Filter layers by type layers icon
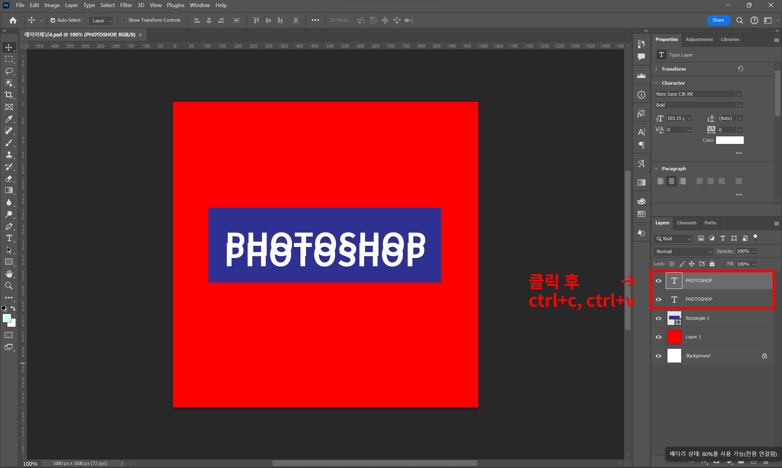782x468 pixels. (x=723, y=238)
